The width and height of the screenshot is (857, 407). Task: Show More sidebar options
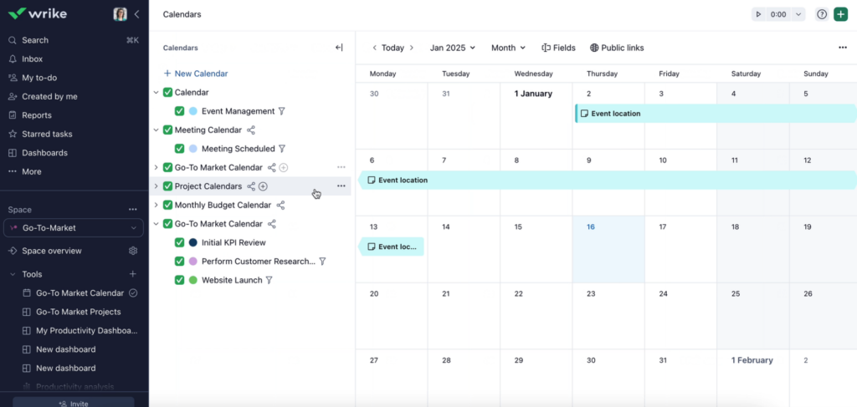click(32, 171)
